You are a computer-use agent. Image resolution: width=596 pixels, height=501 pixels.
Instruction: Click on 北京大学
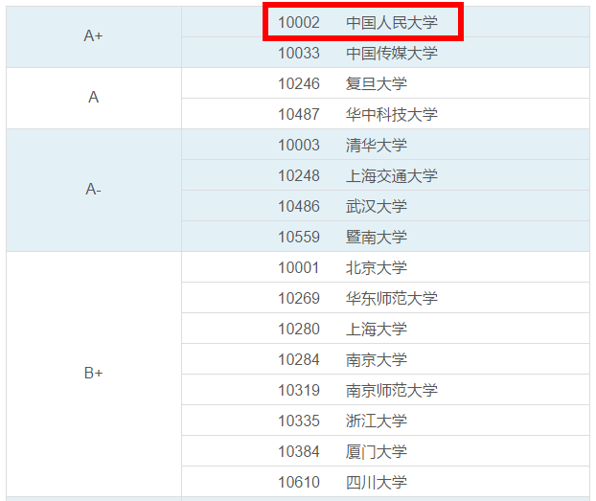pos(376,267)
